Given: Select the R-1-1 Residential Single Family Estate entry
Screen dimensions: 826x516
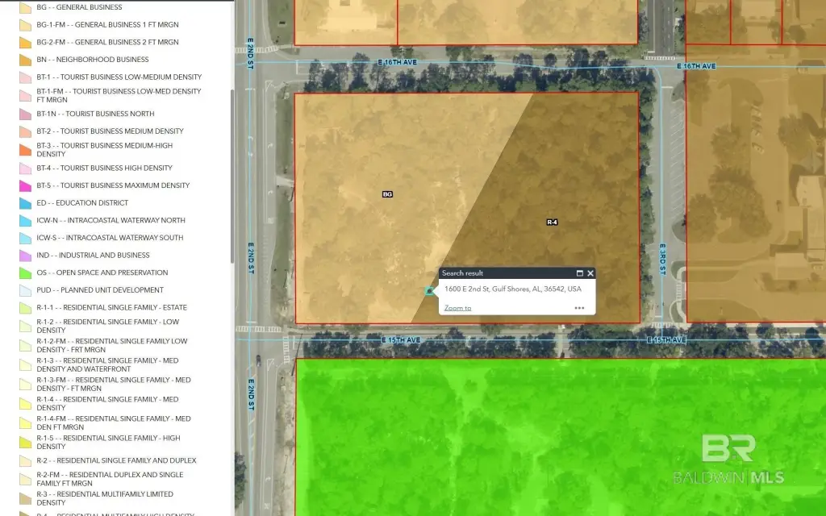Looking at the screenshot, I should (111, 308).
